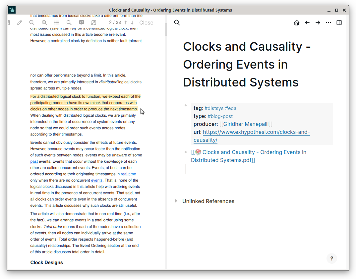Navigate back in history
The image size is (356, 279).
(x=307, y=23)
